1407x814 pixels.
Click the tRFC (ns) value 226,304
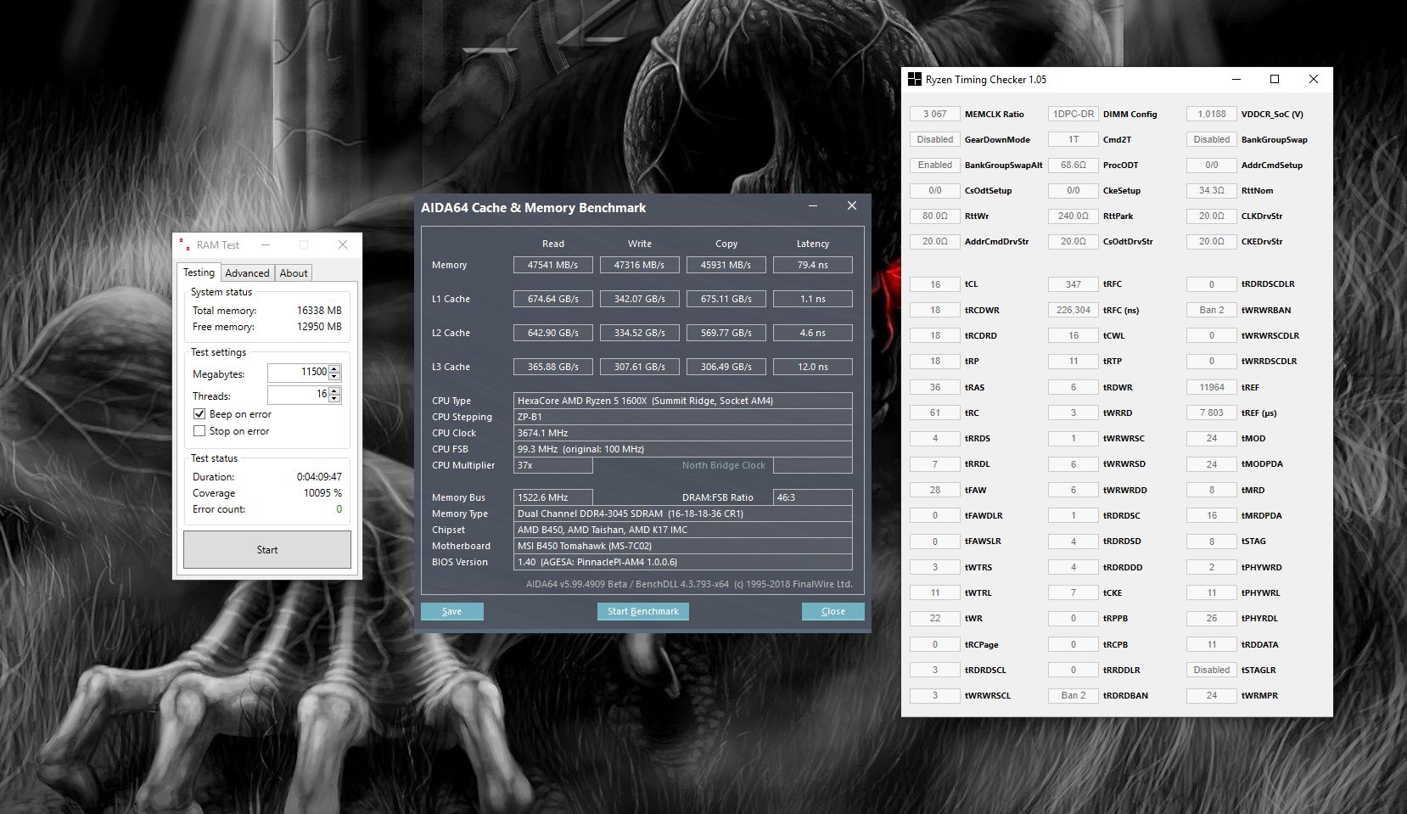pyautogui.click(x=1073, y=310)
